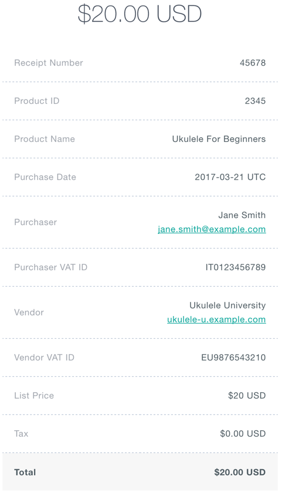
Task: Select the VAT ID IT0123456789
Action: (236, 267)
